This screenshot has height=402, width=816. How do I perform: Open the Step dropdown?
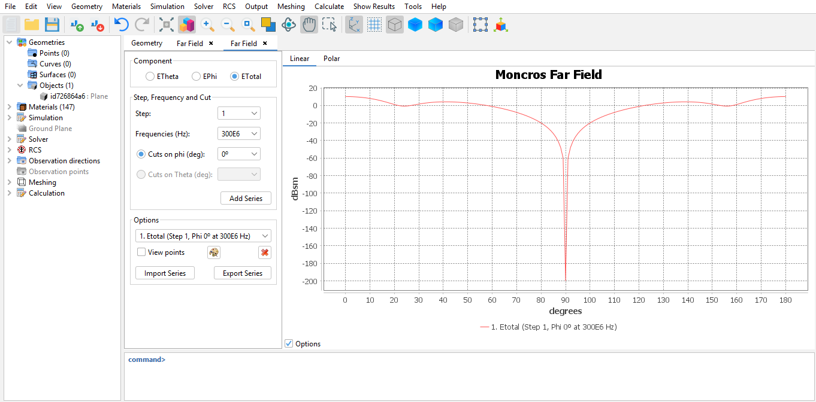[238, 114]
